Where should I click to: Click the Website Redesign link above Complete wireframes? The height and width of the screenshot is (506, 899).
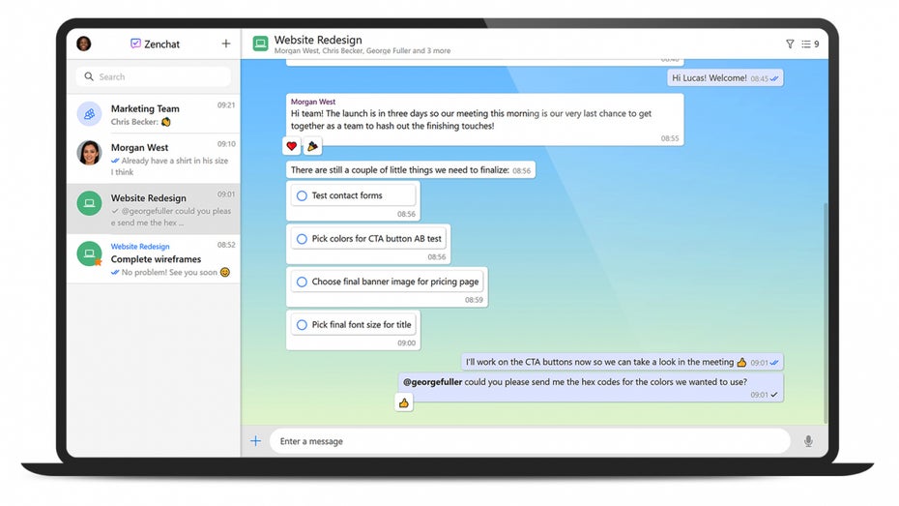[x=140, y=247]
